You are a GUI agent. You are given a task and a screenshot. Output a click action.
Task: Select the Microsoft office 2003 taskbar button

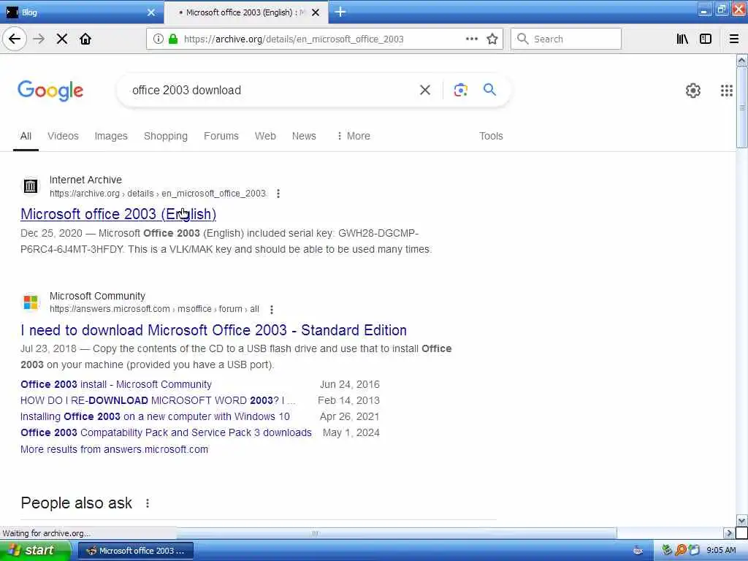point(135,551)
